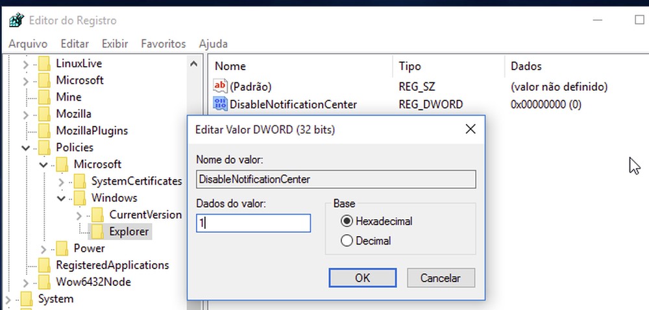Expand the LinuxLive tree node

(26, 64)
